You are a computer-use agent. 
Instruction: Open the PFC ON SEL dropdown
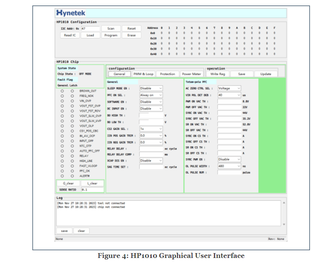(x=151, y=95)
